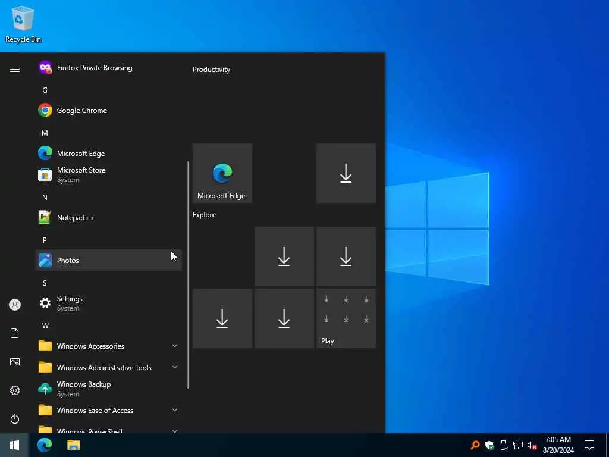This screenshot has height=457, width=609.
Task: Click the letter W section header
Action: tap(45, 325)
